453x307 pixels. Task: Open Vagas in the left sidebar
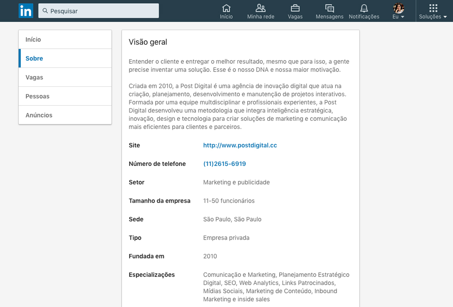pyautogui.click(x=65, y=77)
